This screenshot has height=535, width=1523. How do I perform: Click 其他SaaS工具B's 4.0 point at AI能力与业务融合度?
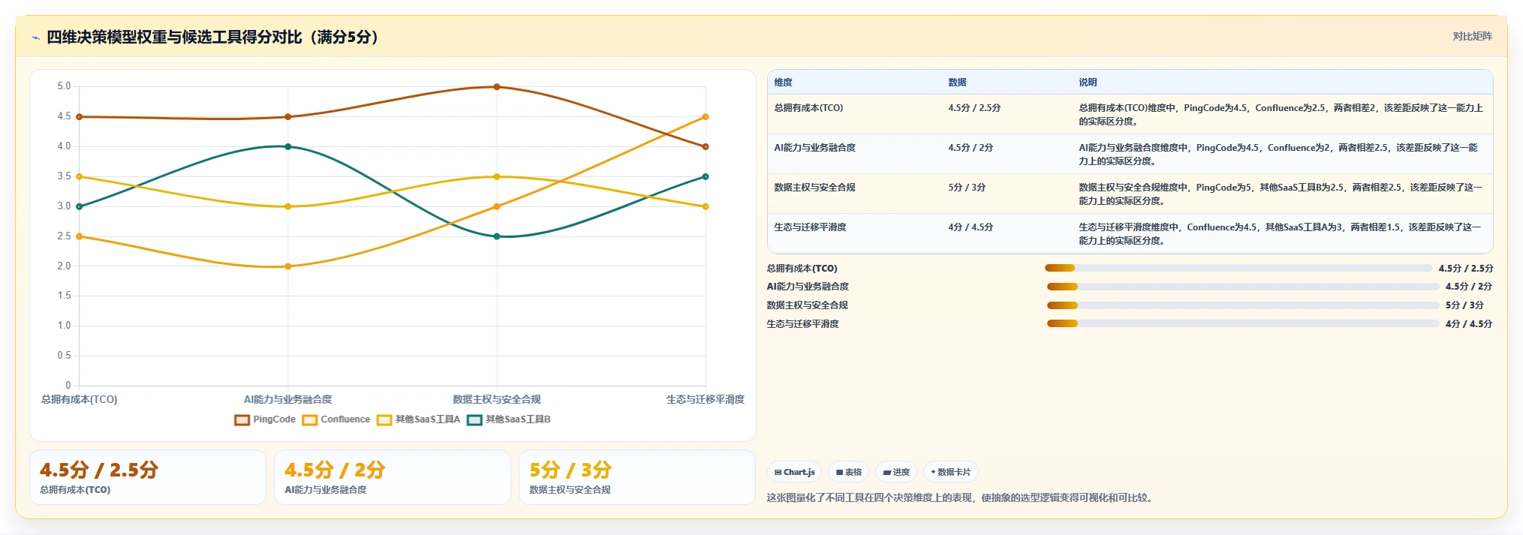pyautogui.click(x=288, y=147)
